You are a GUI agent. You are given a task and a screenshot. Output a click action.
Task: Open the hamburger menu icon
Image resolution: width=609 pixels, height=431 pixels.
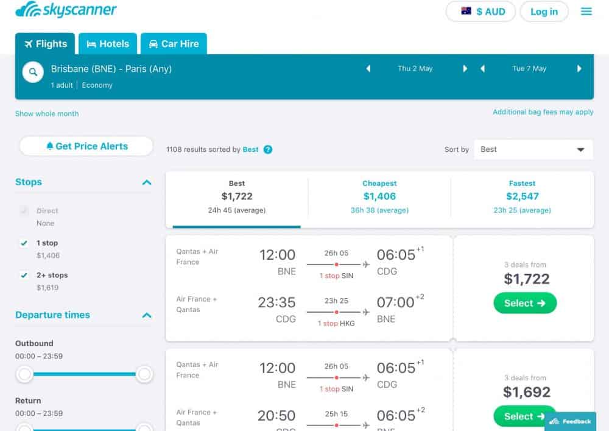pyautogui.click(x=586, y=11)
